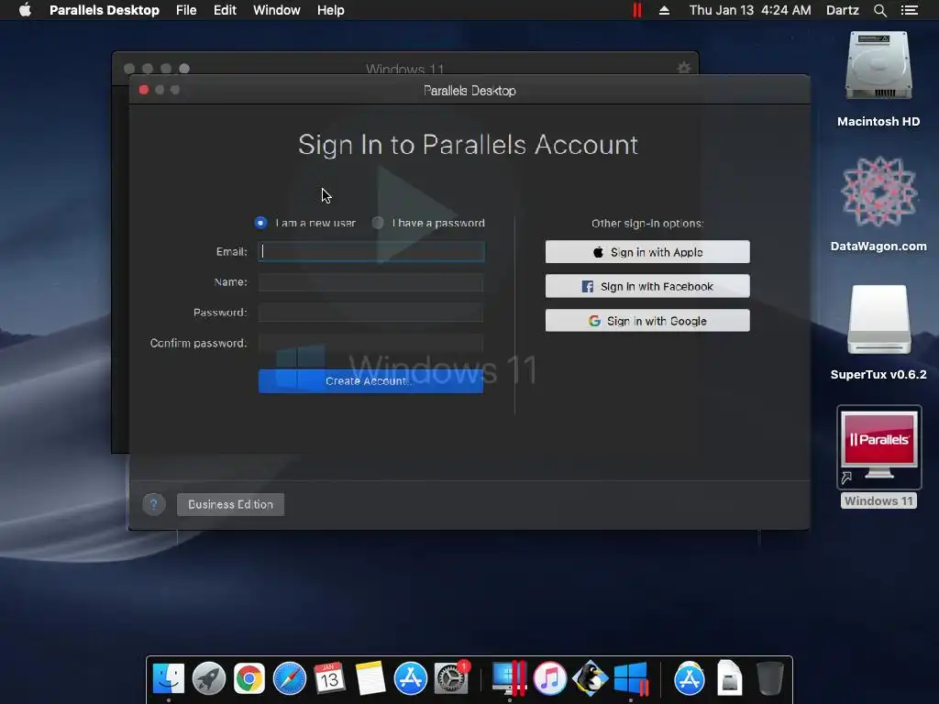Image resolution: width=939 pixels, height=704 pixels.
Task: Open the Window menu
Action: click(277, 10)
